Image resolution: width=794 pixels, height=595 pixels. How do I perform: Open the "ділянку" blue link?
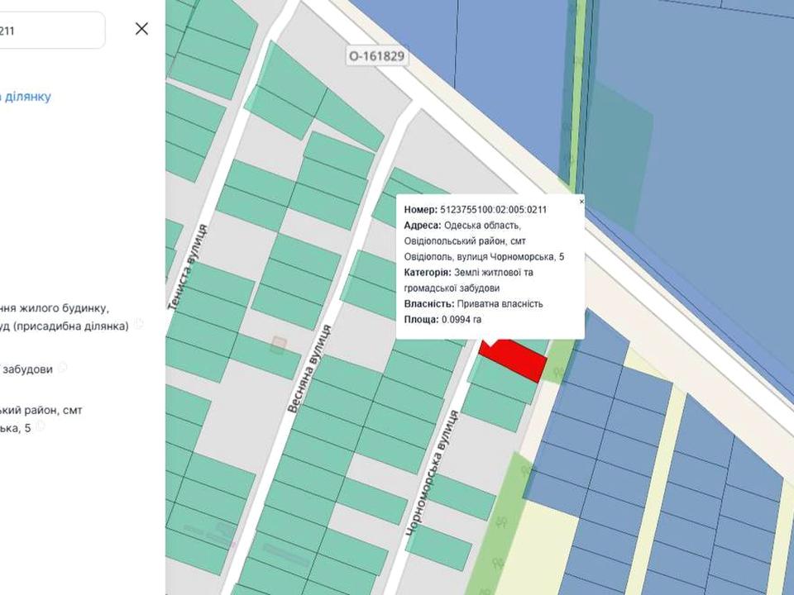pos(27,97)
